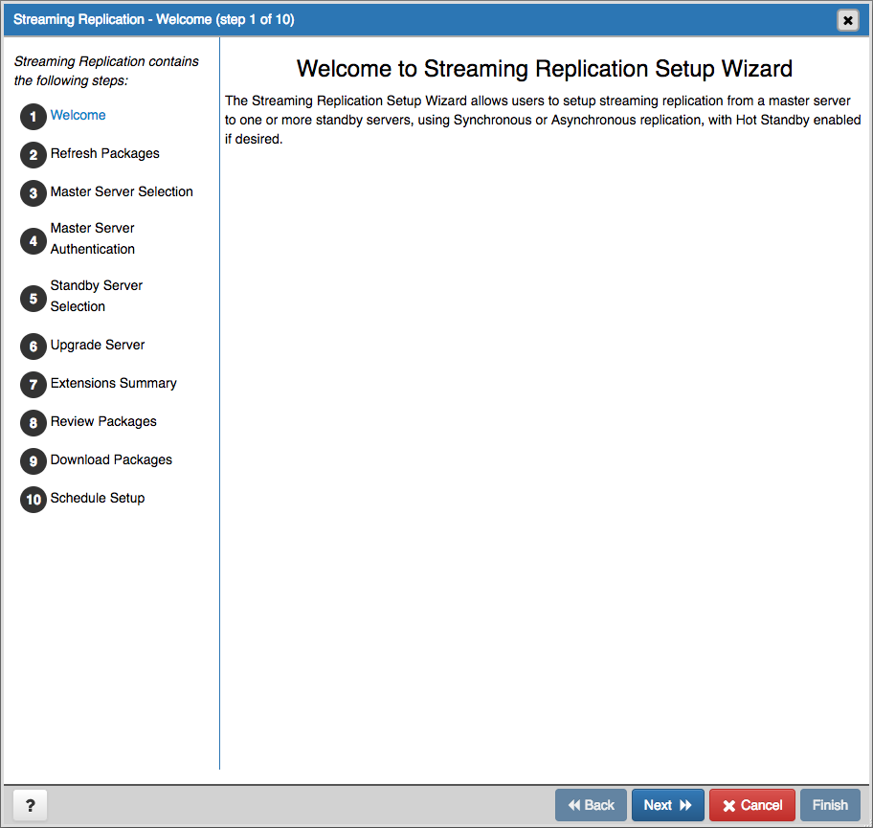873x828 pixels.
Task: Select the Master Server Authentication step
Action: [93, 238]
